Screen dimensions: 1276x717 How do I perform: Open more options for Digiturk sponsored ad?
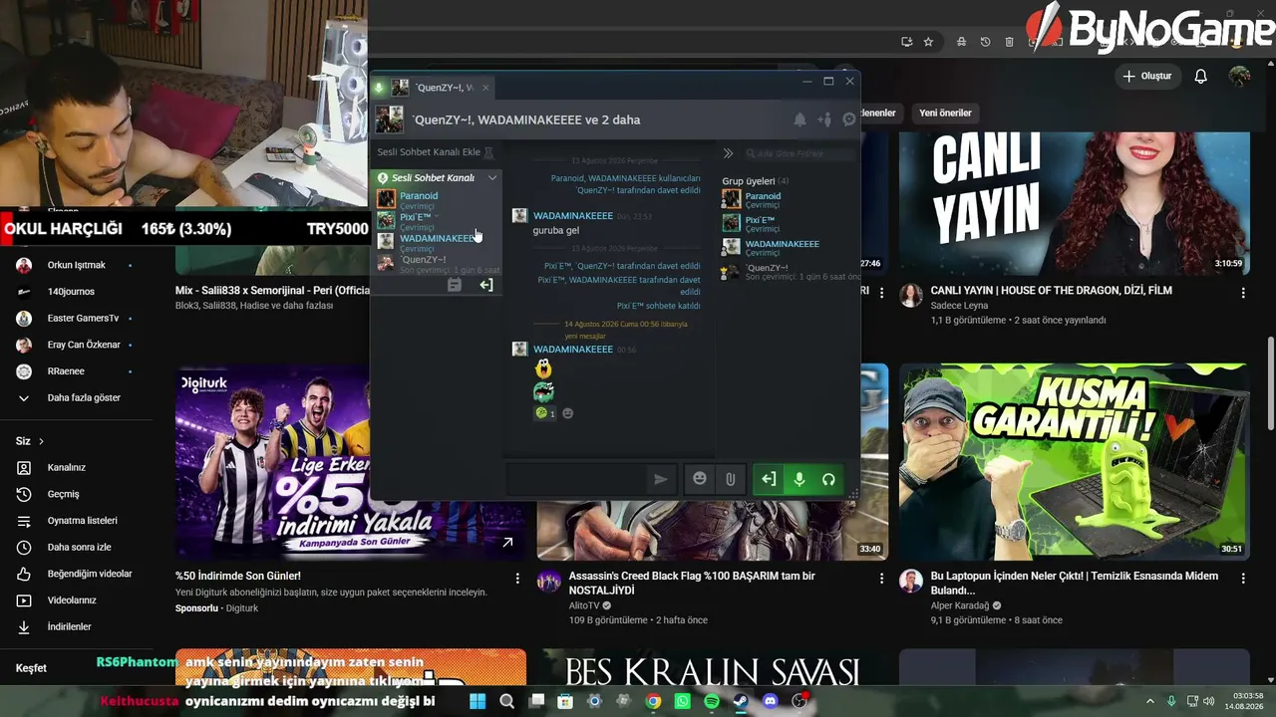[x=517, y=579]
